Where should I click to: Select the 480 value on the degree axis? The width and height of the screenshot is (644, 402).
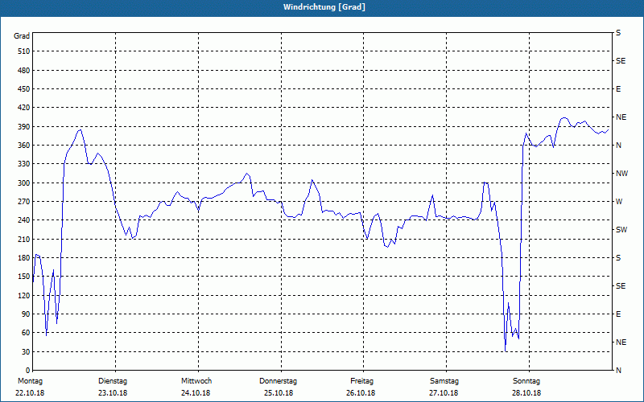[23, 70]
